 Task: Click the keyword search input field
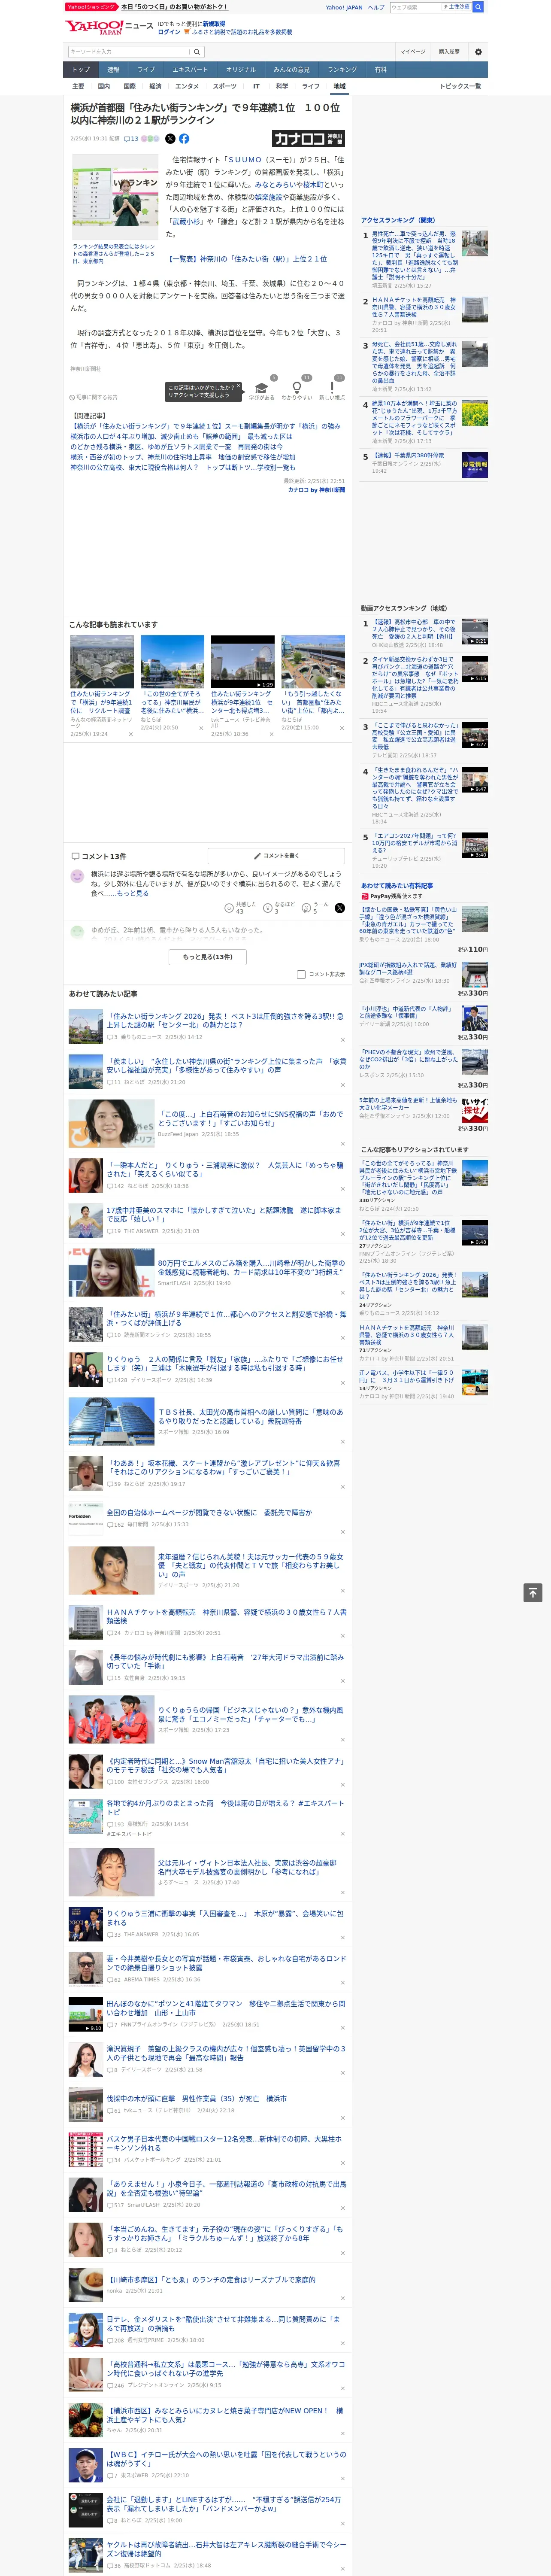(x=129, y=51)
